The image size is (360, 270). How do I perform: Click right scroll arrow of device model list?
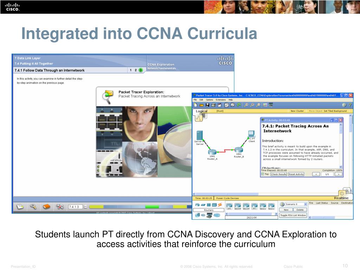click(276, 214)
